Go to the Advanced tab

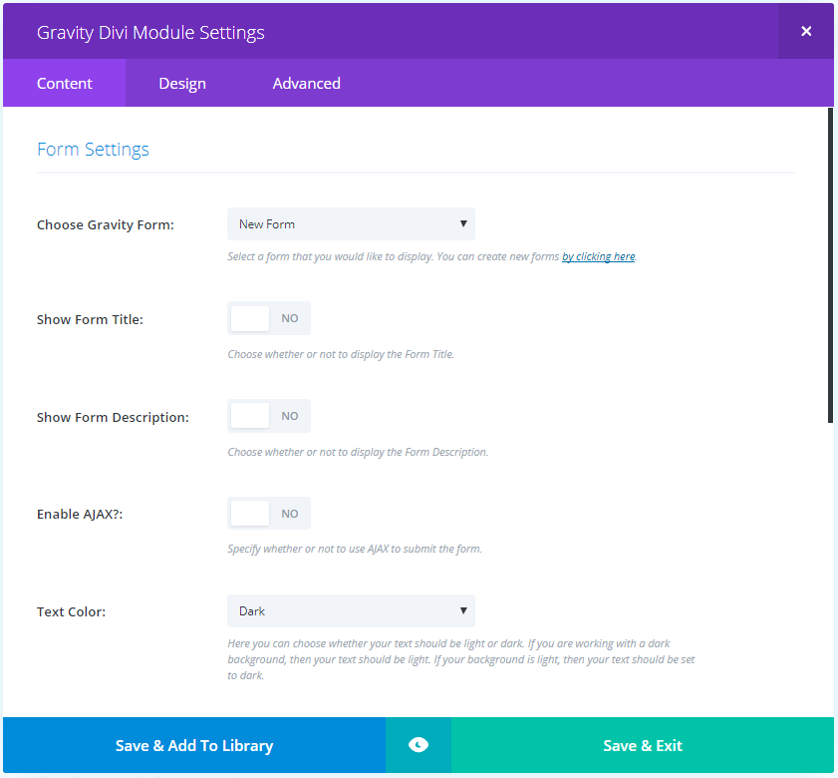[307, 84]
